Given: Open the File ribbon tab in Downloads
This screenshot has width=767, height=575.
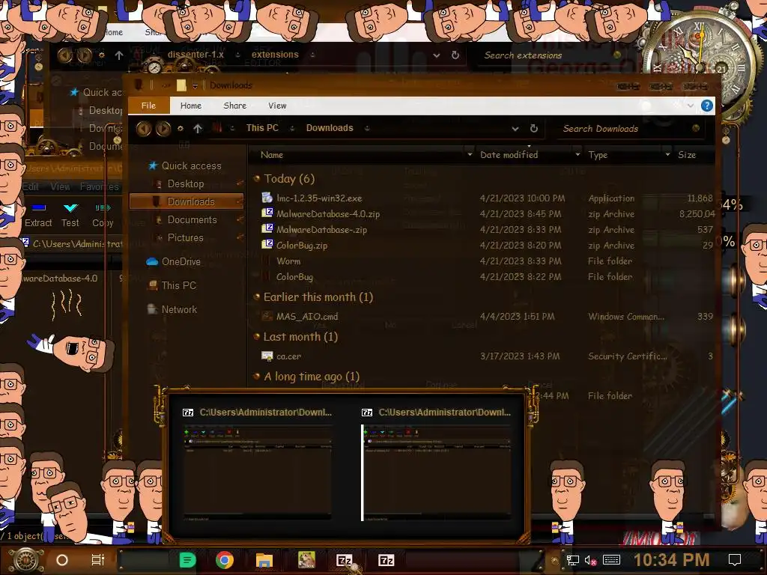Looking at the screenshot, I should click(149, 106).
